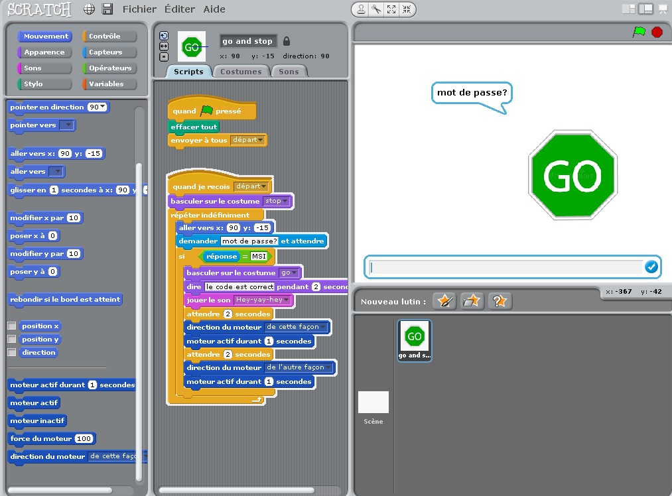Select the grow sprite tool
This screenshot has height=496, width=672.
tap(391, 9)
